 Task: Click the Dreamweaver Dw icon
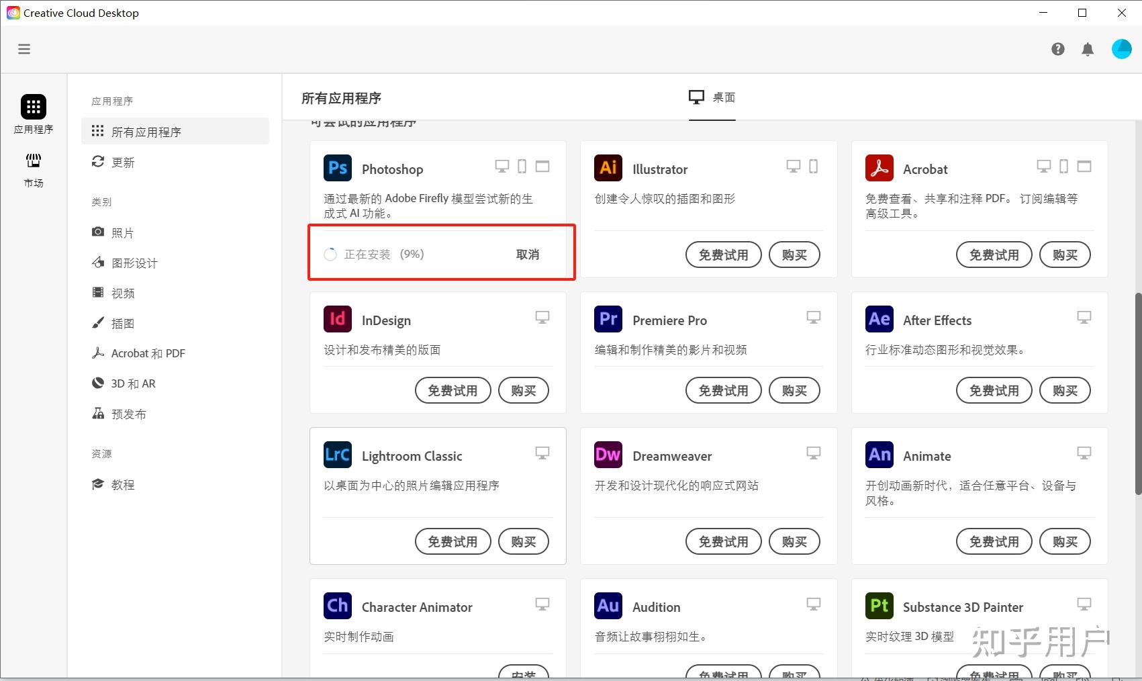(x=608, y=455)
